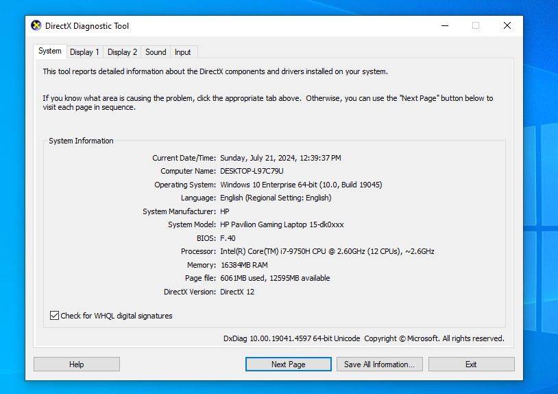Click 'HP Pavilion Gaming Laptop 15-dk0xxx' model

click(x=282, y=224)
